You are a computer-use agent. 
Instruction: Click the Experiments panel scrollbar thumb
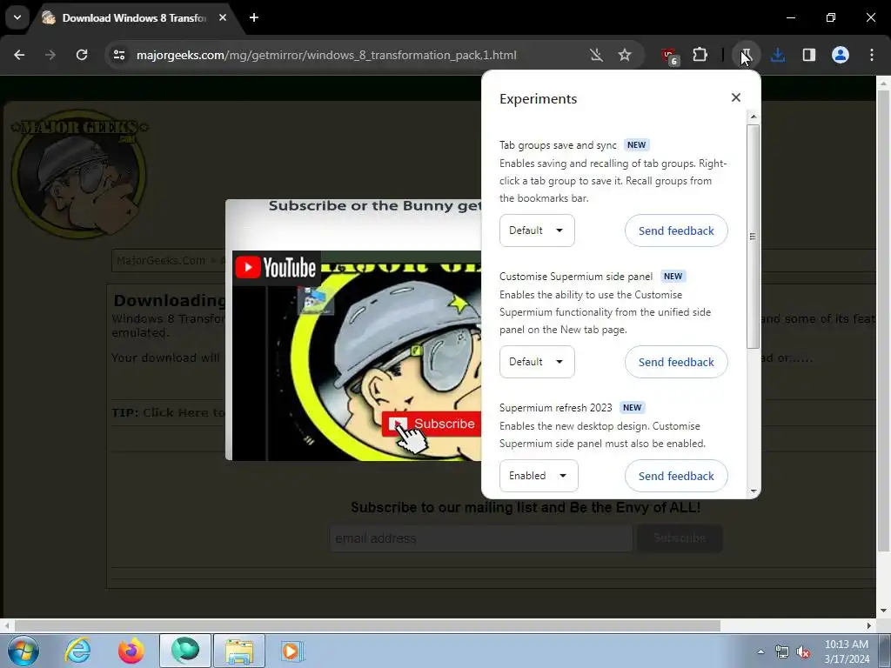754,237
